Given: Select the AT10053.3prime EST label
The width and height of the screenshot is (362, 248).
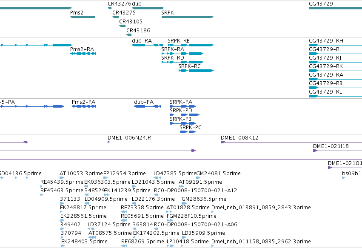Looking at the screenshot, I should click(x=81, y=174).
